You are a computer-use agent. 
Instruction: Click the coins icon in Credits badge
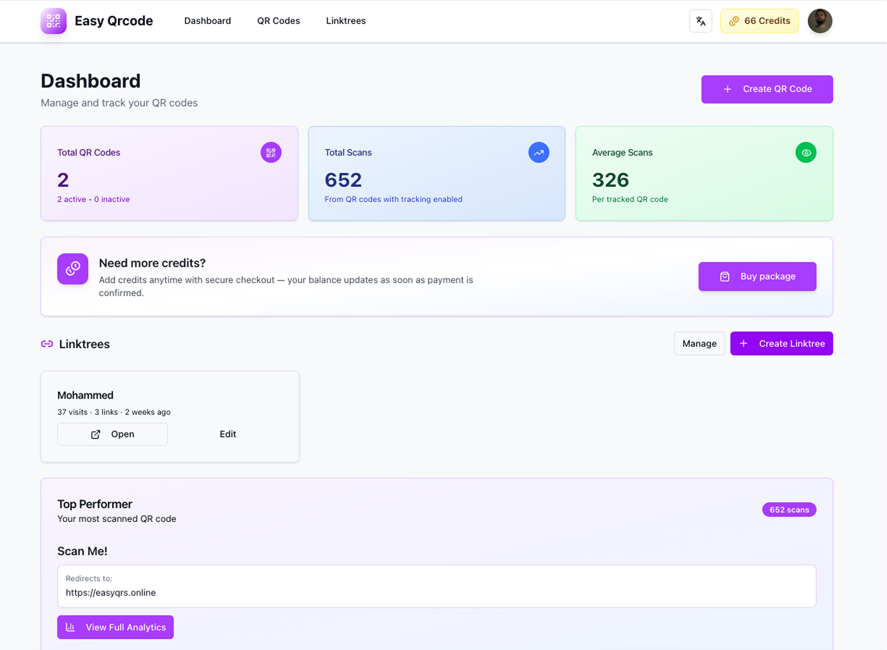click(734, 21)
